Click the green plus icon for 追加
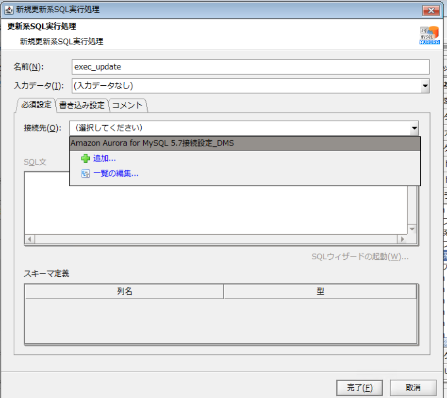The height and width of the screenshot is (398, 447). tap(85, 159)
